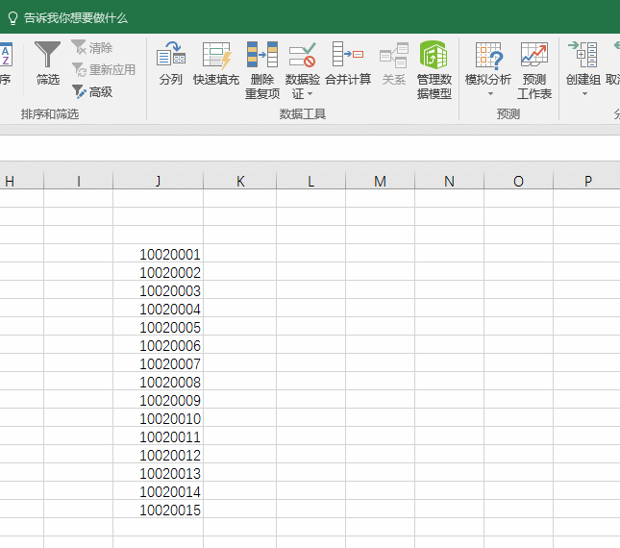Open Consolidate (合并计算) tool
Screen dimensions: 620x548
tap(347, 56)
